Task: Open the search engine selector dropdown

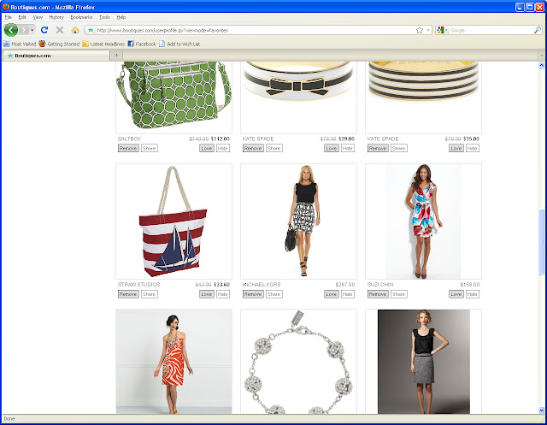Action: click(x=442, y=31)
